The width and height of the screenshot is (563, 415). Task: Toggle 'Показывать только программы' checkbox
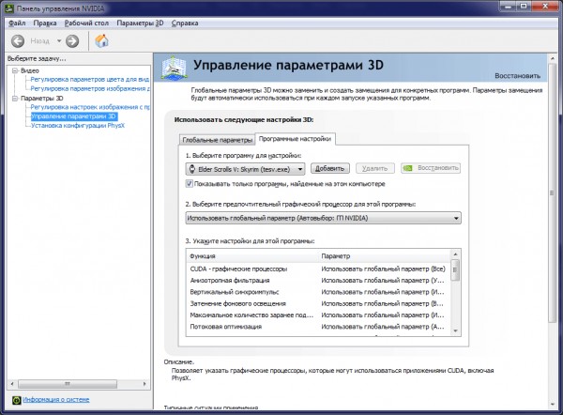[x=190, y=184]
